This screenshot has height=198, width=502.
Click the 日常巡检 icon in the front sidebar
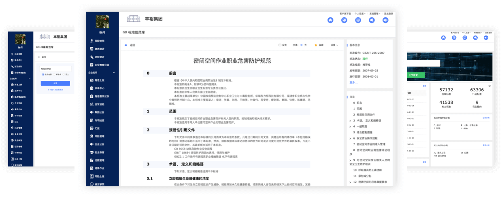click(91, 104)
